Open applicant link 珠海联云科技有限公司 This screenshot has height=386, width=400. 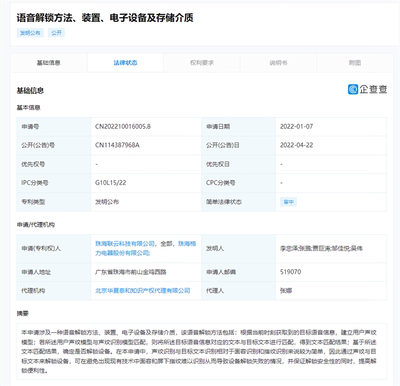click(x=125, y=243)
